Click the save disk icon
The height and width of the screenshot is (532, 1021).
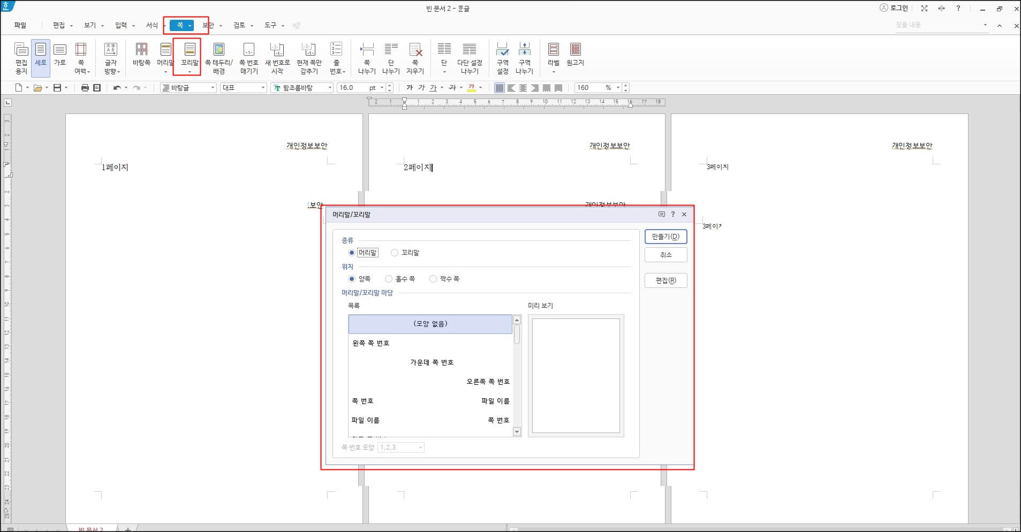57,88
